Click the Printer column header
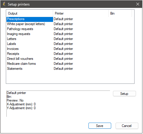This screenshot has width=143, height=134. pyautogui.click(x=81, y=13)
